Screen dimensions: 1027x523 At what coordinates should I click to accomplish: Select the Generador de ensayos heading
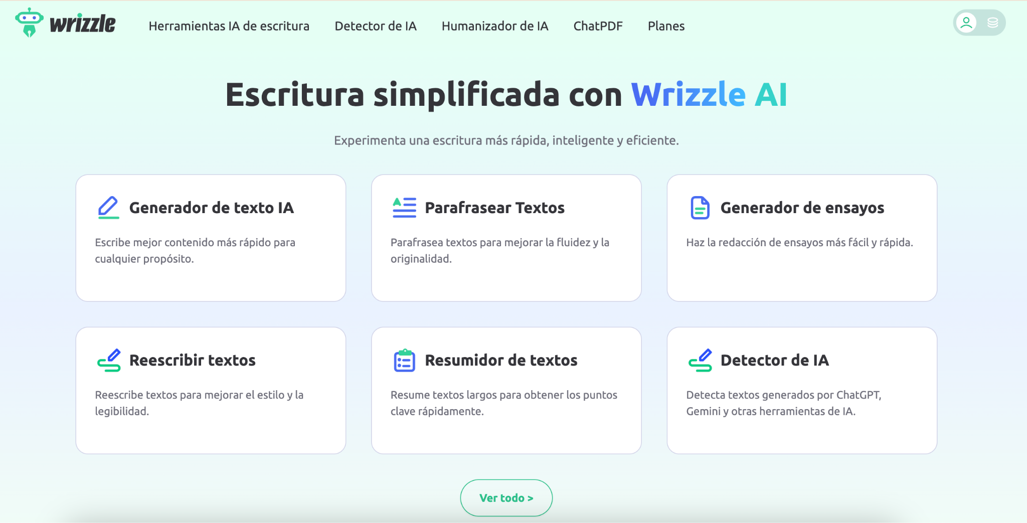pos(802,208)
